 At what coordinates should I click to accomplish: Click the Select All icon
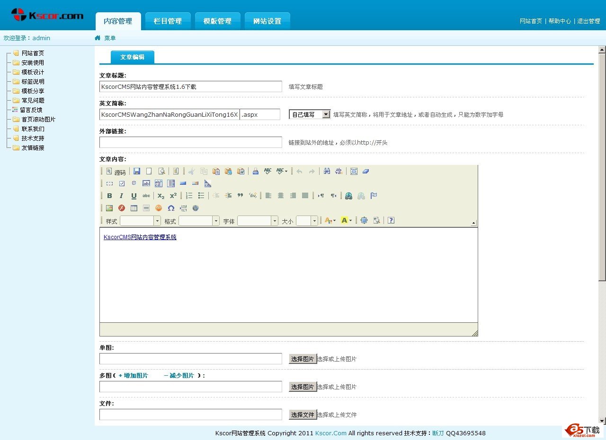pos(354,171)
